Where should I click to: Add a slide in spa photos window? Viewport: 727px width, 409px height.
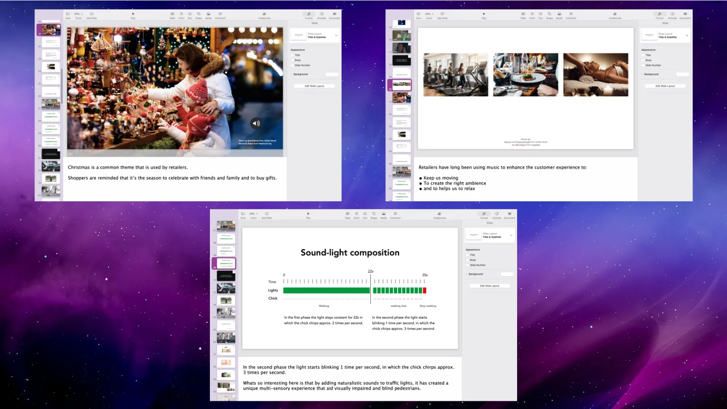point(442,15)
